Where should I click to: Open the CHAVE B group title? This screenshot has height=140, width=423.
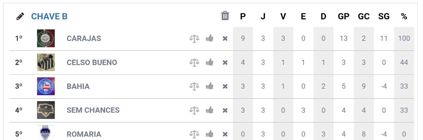(x=49, y=16)
